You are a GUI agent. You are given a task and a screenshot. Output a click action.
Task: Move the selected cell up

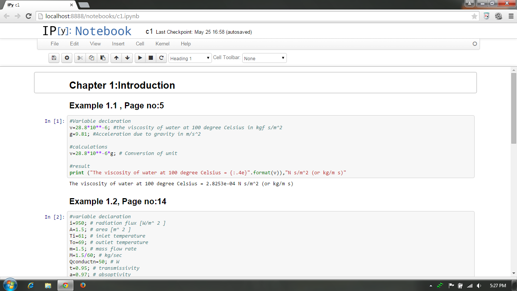(x=116, y=58)
